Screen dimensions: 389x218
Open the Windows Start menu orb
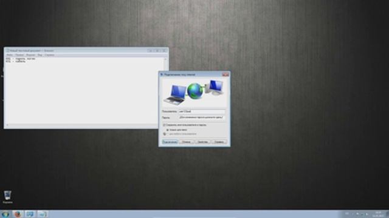coord(5,214)
